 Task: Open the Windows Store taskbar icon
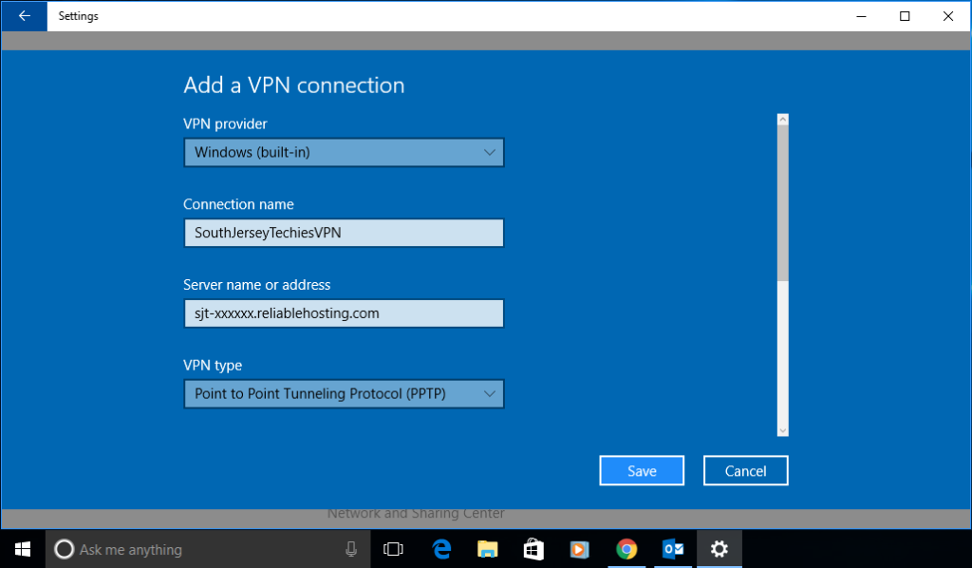[x=533, y=549]
